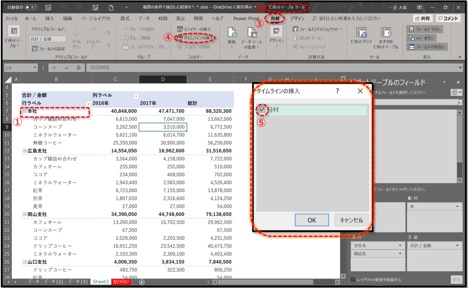
Task: Switch to the Power Pivot tab
Action: [x=246, y=18]
